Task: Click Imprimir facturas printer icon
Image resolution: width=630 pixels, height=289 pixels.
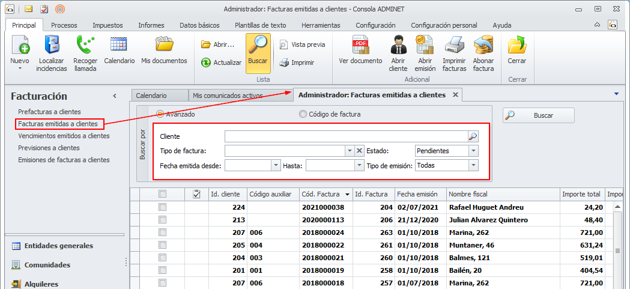Action: click(454, 44)
